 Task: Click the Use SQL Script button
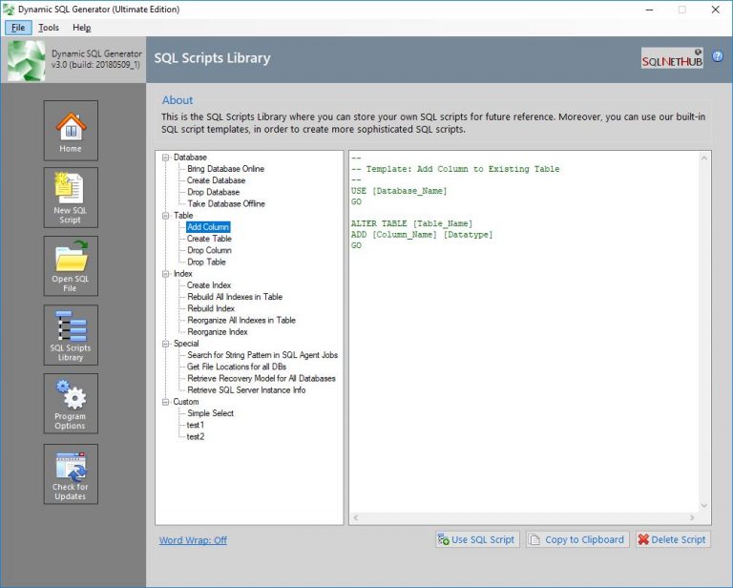(x=477, y=539)
